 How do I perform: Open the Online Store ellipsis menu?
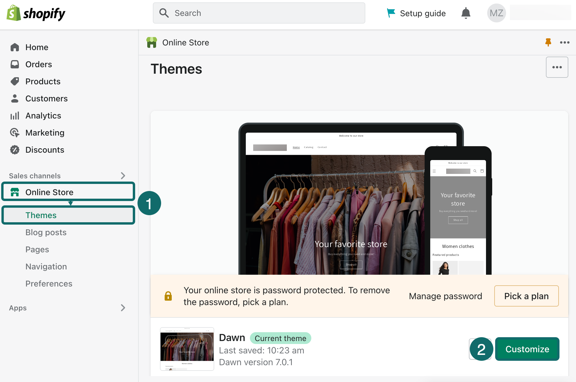[564, 42]
